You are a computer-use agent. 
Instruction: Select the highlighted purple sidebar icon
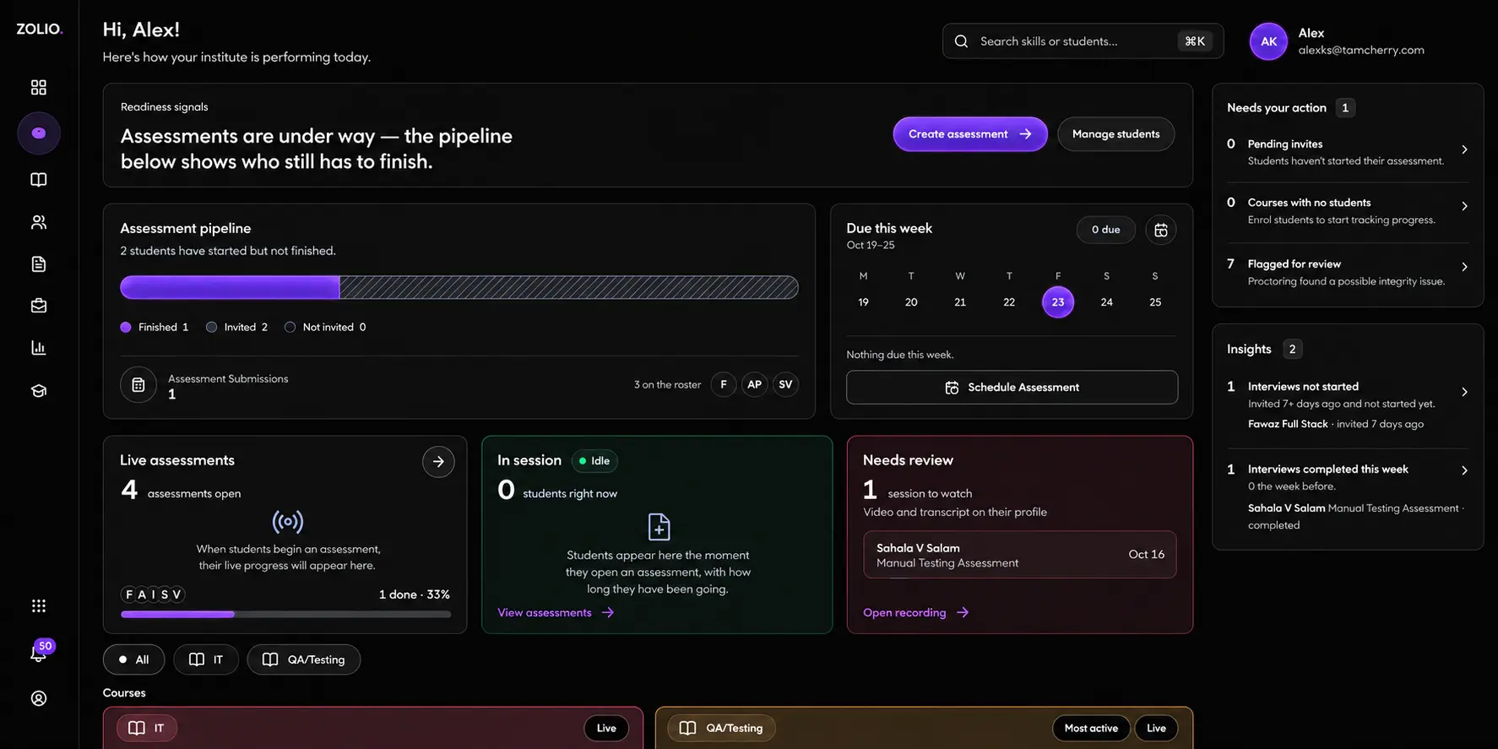(39, 133)
